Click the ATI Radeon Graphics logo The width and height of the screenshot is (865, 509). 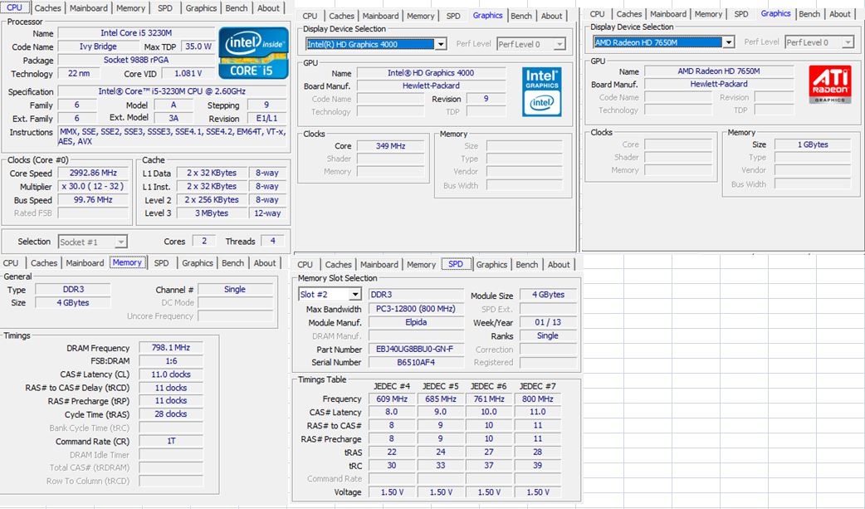[x=829, y=86]
